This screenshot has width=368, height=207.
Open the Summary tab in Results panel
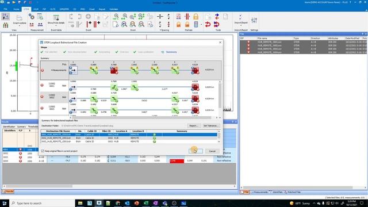coord(21,126)
